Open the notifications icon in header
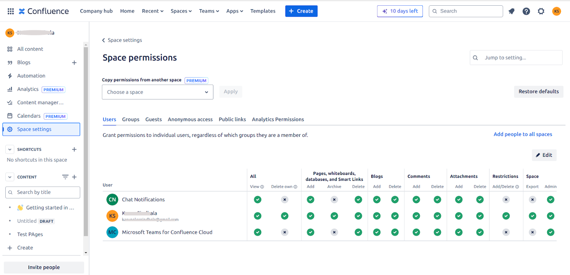This screenshot has width=570, height=275. 511,11
